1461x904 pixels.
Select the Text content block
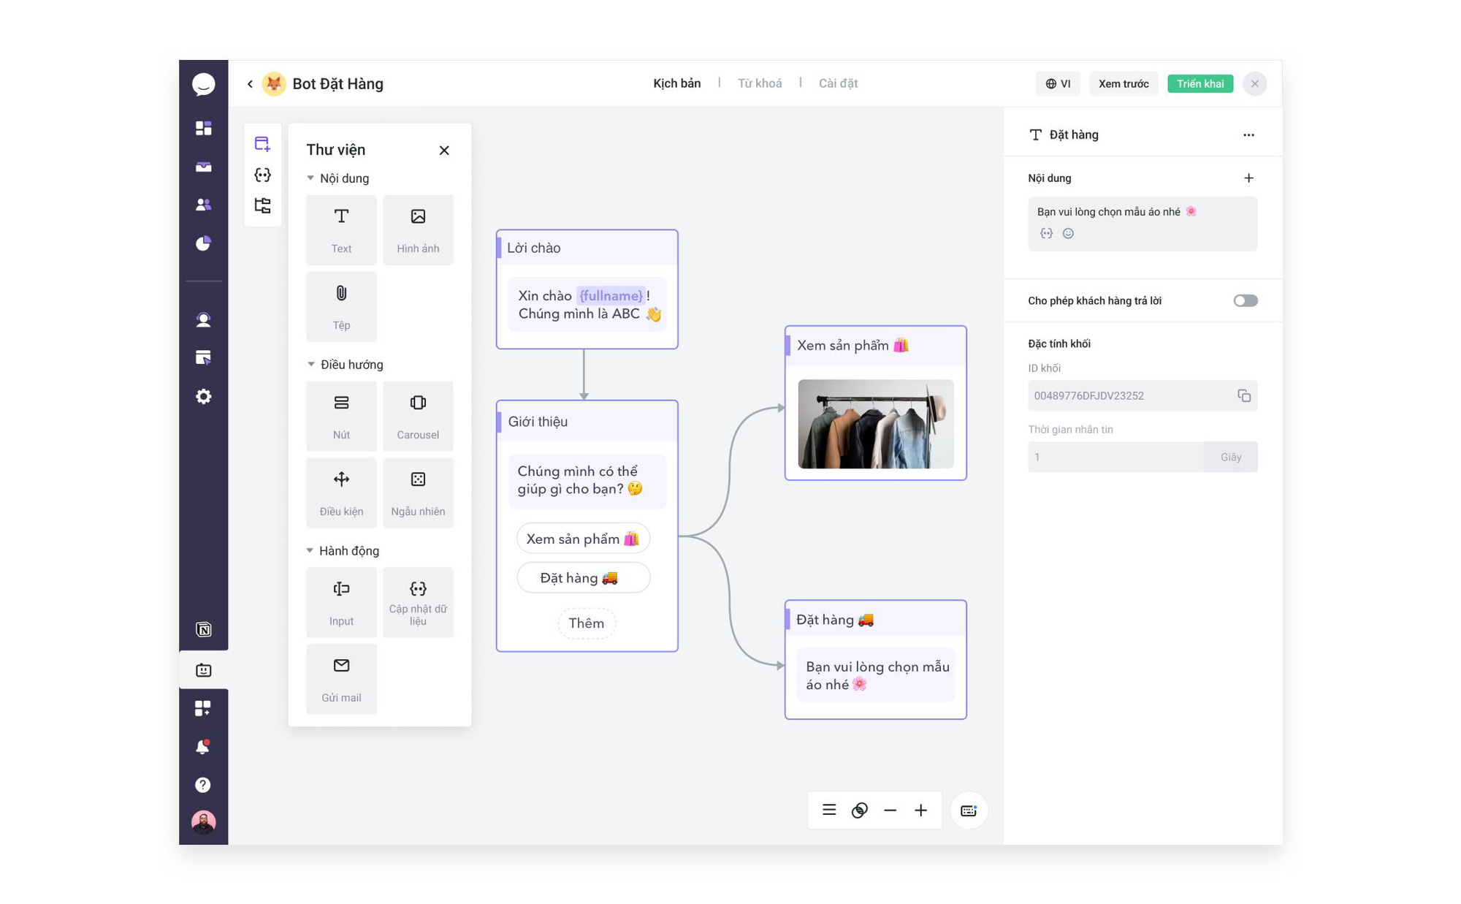pyautogui.click(x=341, y=229)
